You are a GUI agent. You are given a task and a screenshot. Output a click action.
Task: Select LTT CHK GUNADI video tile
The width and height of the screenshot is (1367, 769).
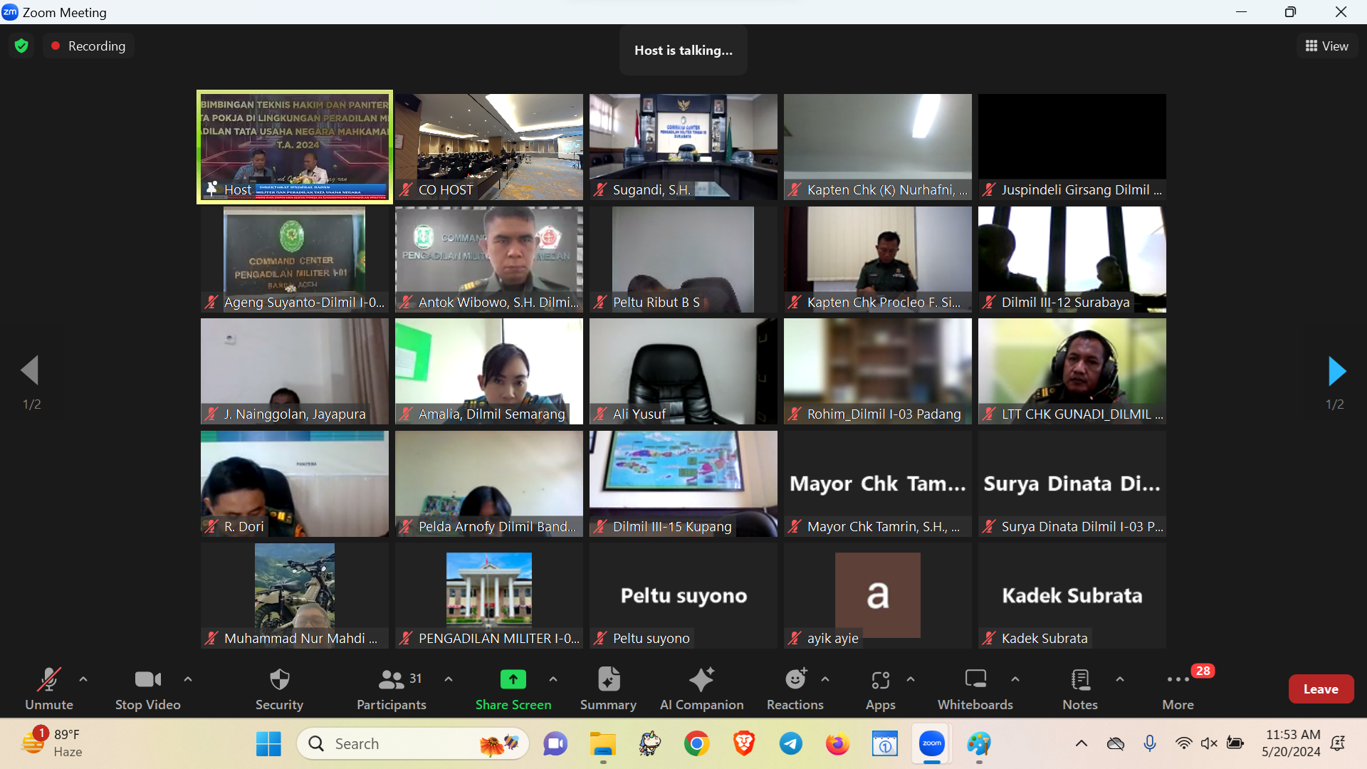(1072, 371)
